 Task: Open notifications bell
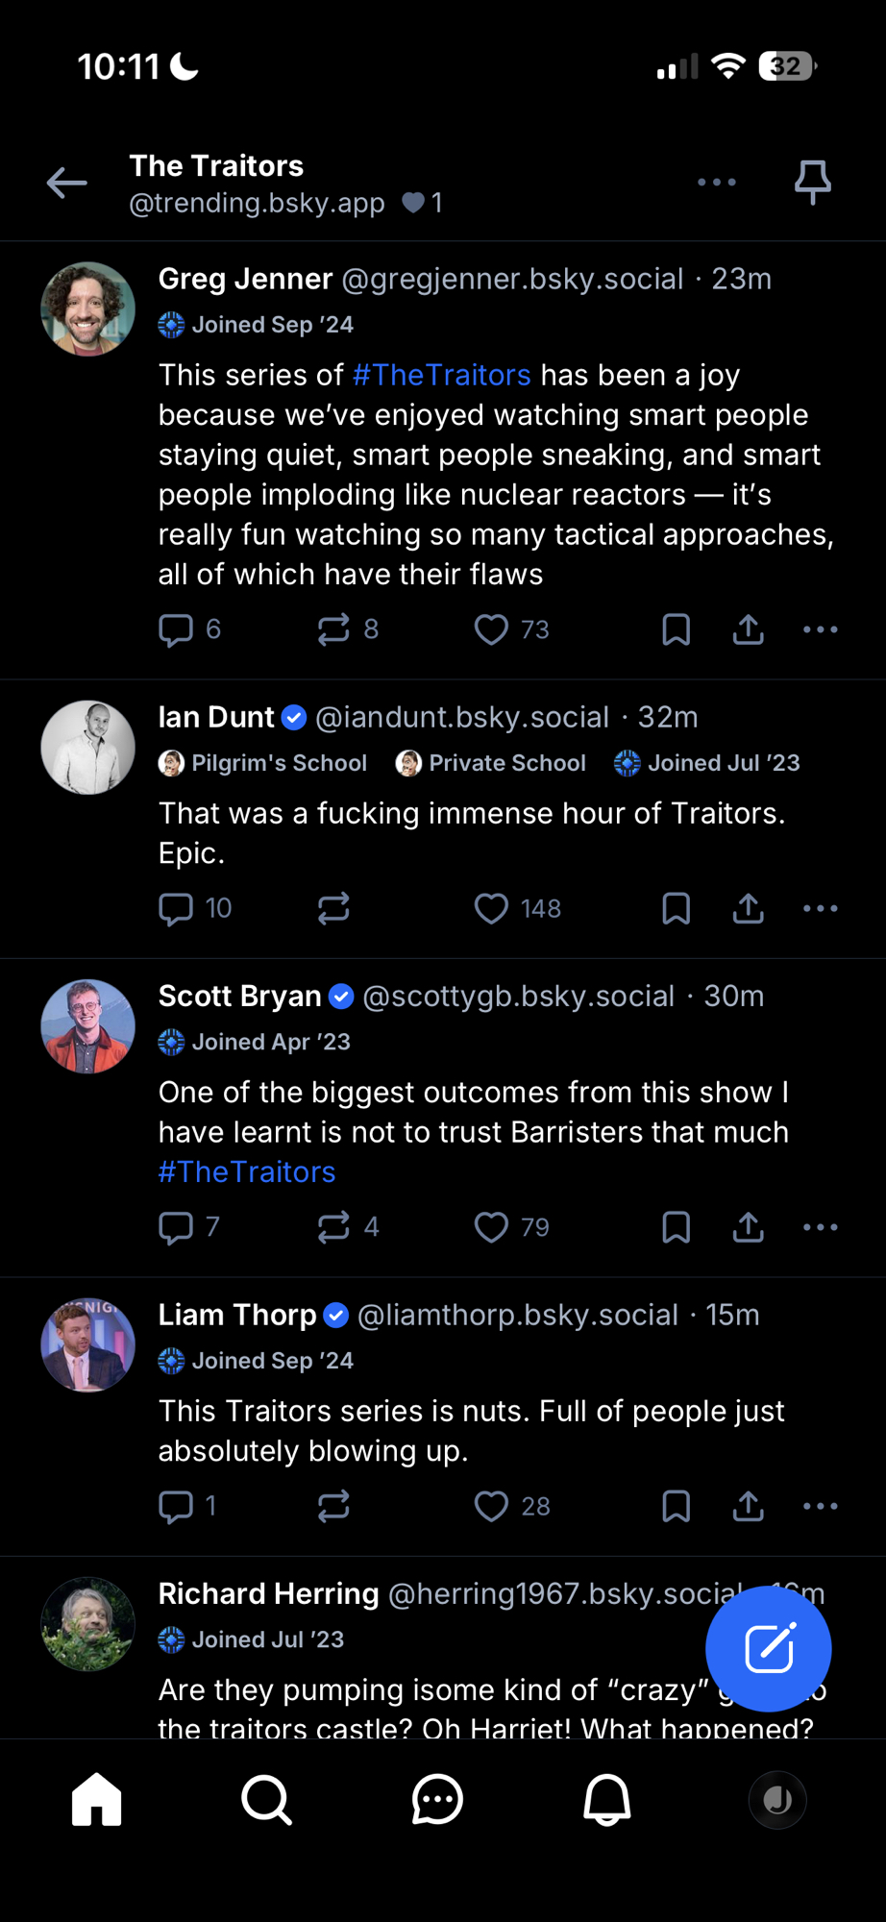coord(607,1799)
